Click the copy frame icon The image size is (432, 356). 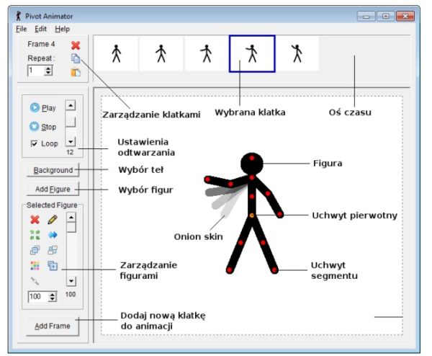pos(76,58)
